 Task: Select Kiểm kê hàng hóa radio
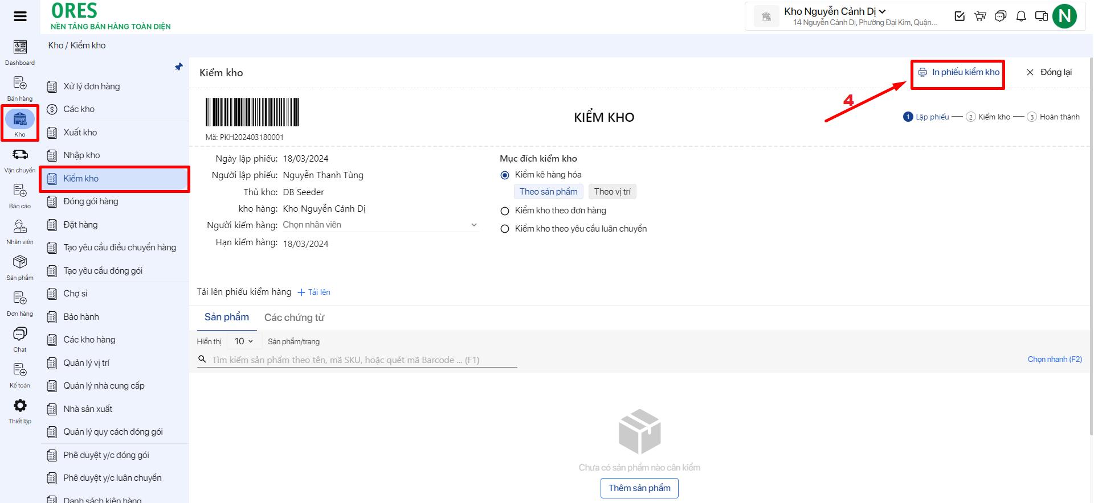tap(505, 175)
